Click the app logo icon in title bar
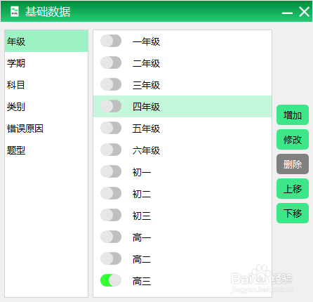Viewport: 313px width, 302px height. coord(15,11)
